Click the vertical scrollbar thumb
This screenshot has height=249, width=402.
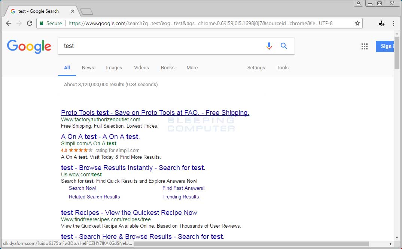397,52
